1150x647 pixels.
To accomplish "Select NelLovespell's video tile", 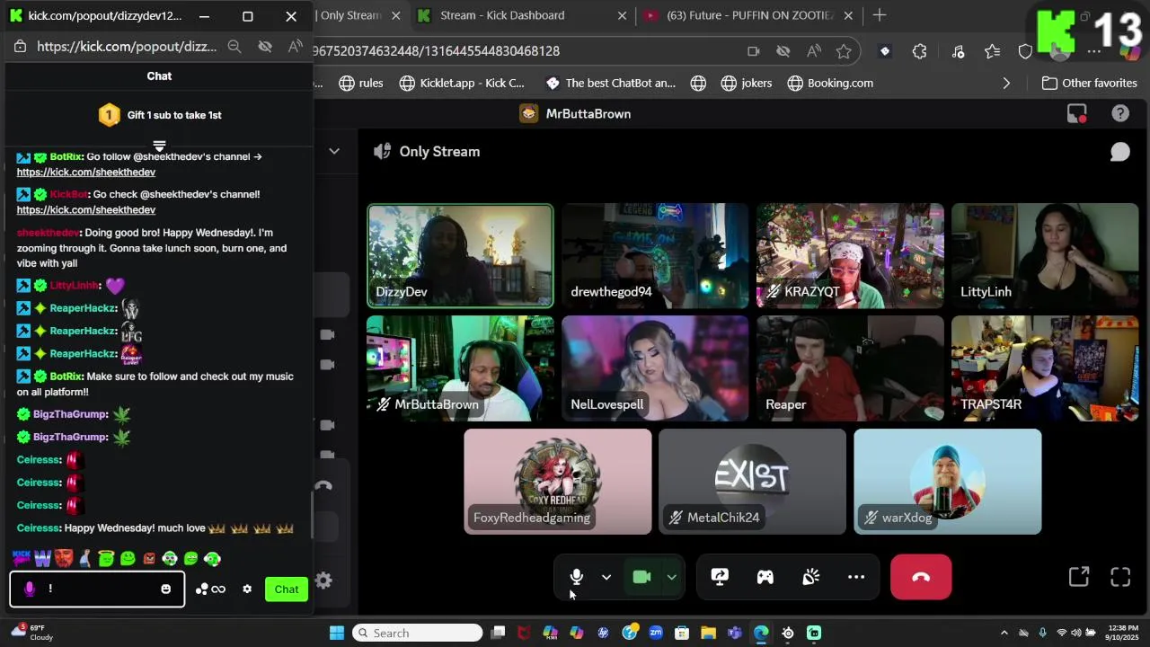I will pyautogui.click(x=655, y=368).
